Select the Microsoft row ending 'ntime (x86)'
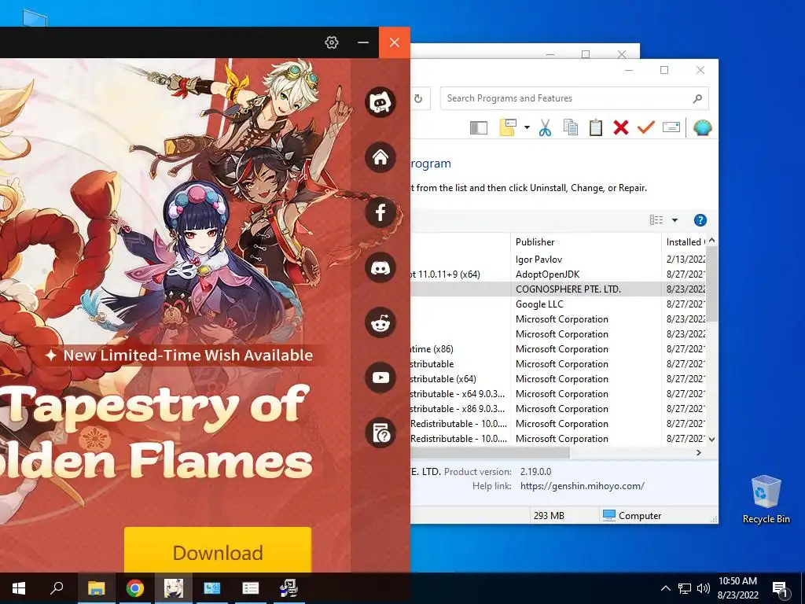 (x=559, y=348)
